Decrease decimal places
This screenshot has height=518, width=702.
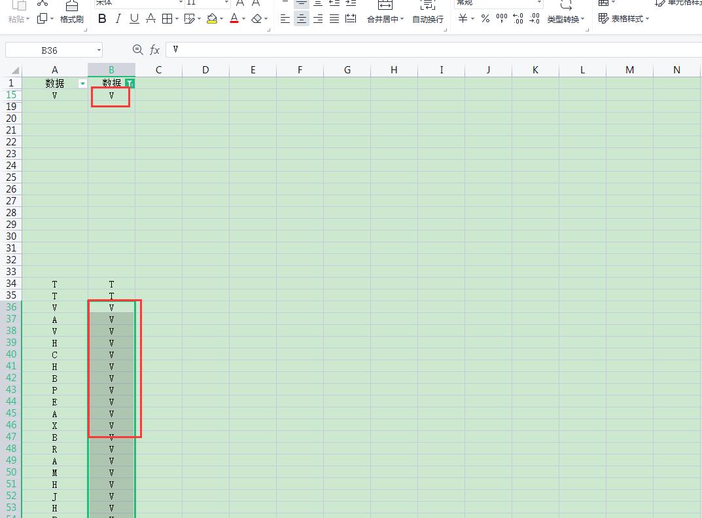coord(535,19)
